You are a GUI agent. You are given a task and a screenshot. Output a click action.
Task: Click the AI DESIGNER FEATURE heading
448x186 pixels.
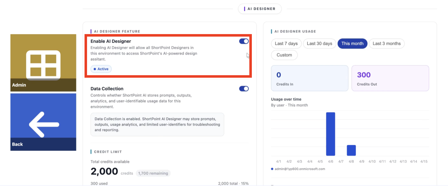pos(117,31)
